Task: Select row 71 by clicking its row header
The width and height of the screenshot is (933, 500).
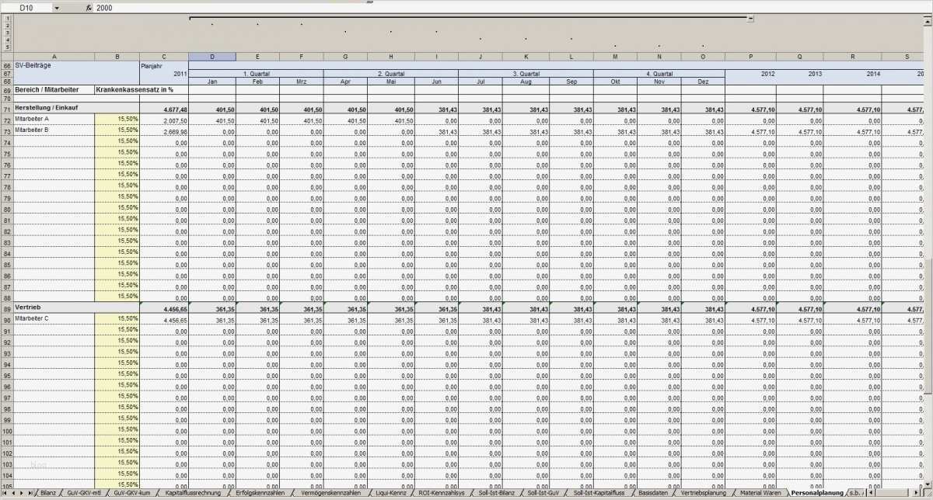Action: (8, 109)
